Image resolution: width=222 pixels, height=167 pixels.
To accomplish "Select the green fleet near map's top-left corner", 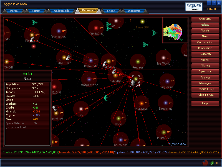I will [x=34, y=23].
